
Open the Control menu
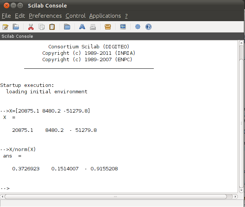click(75, 16)
